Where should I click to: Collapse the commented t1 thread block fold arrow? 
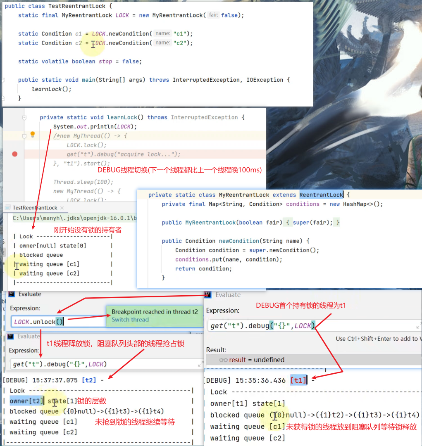coord(25,135)
